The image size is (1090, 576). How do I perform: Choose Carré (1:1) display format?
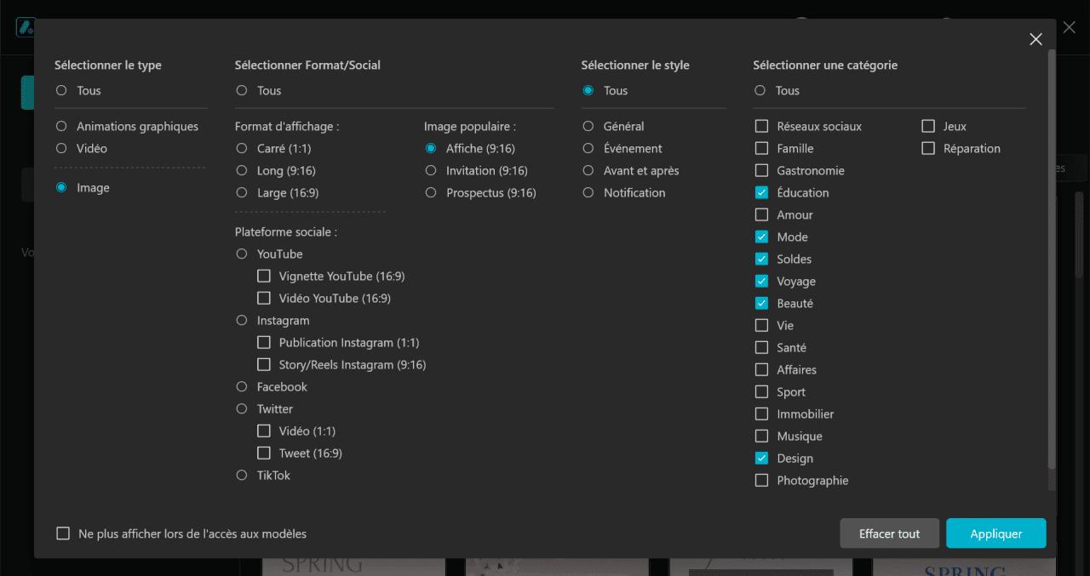tap(242, 149)
